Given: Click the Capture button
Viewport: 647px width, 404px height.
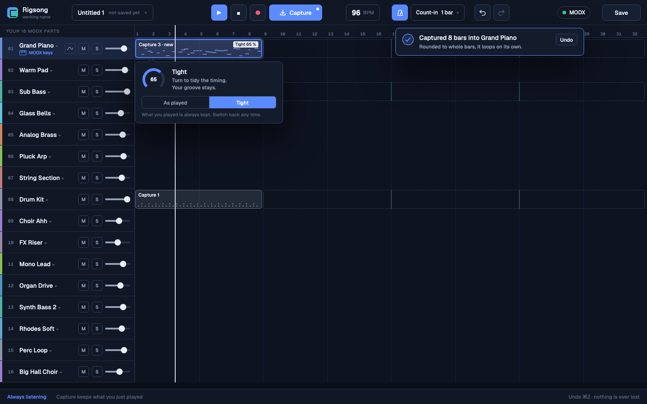Looking at the screenshot, I should click(x=296, y=13).
